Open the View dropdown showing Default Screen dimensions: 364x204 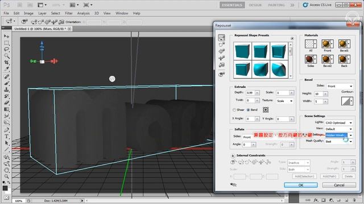(x=338, y=129)
